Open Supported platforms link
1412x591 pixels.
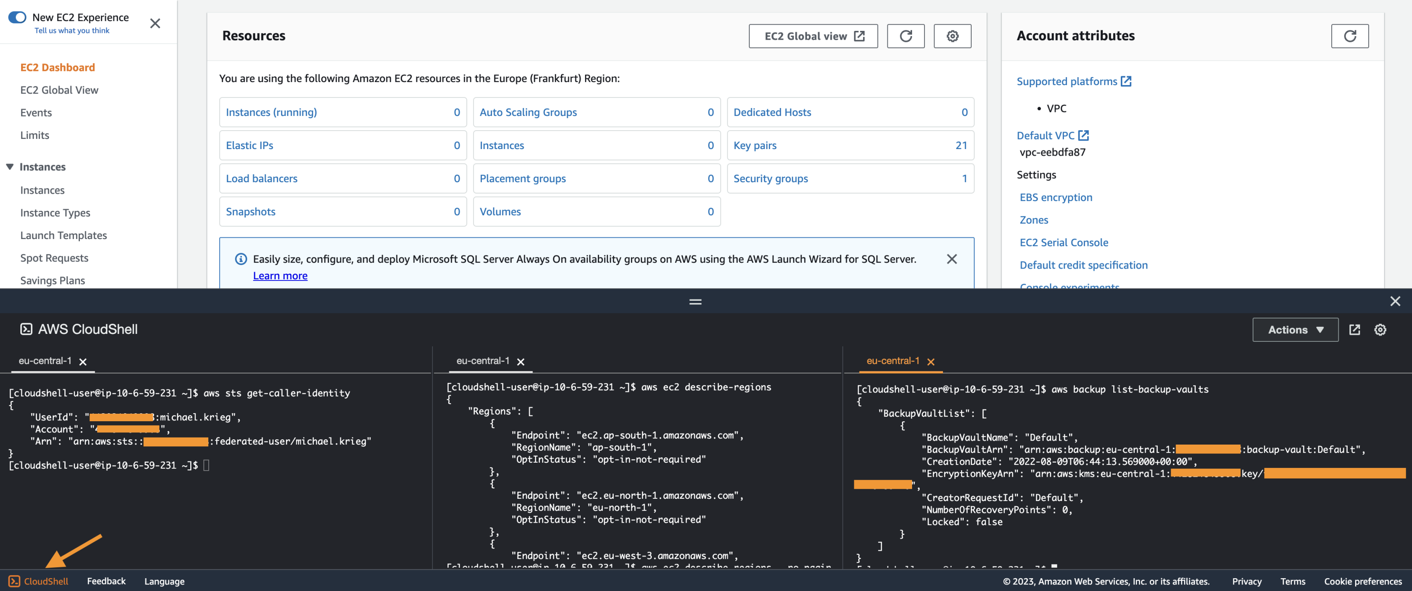point(1074,81)
